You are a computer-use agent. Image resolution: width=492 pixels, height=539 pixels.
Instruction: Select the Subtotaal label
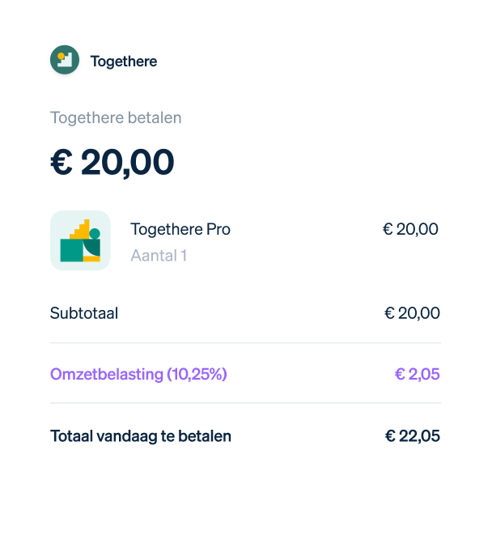tap(84, 313)
